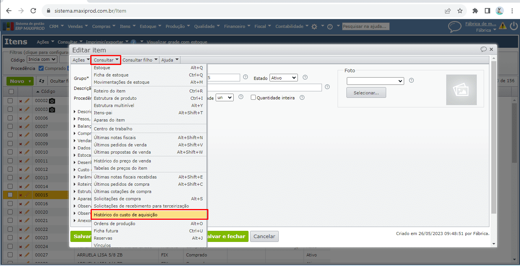520x266 pixels.
Task: Open the help question icon in ERP menu bar
Action: pyautogui.click(x=330, y=27)
